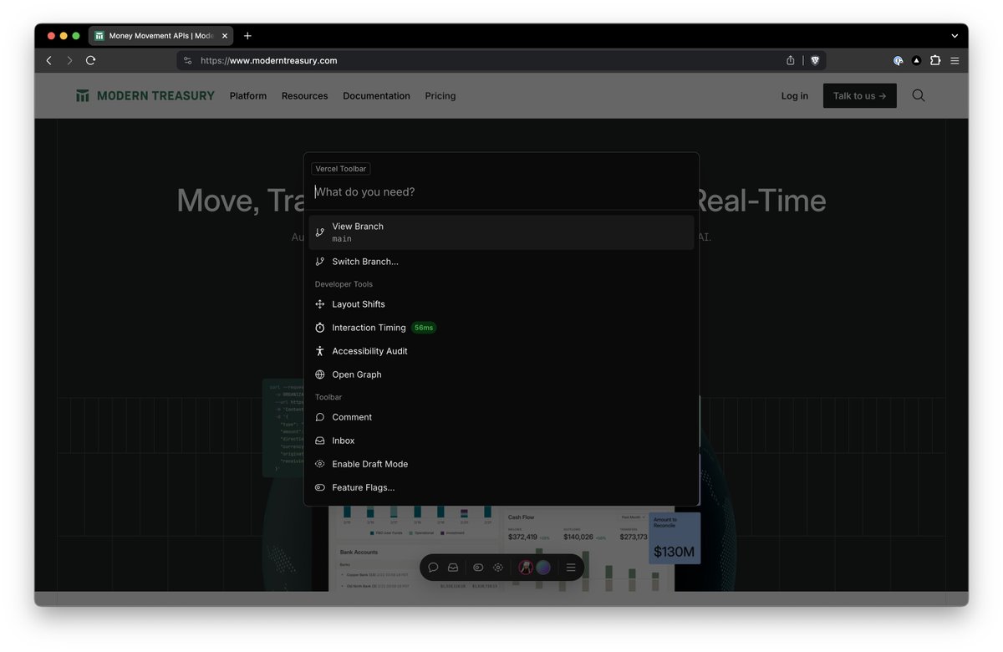Select Enable Draft Mode command
Viewport: 1003px width, 652px height.
click(x=501, y=464)
